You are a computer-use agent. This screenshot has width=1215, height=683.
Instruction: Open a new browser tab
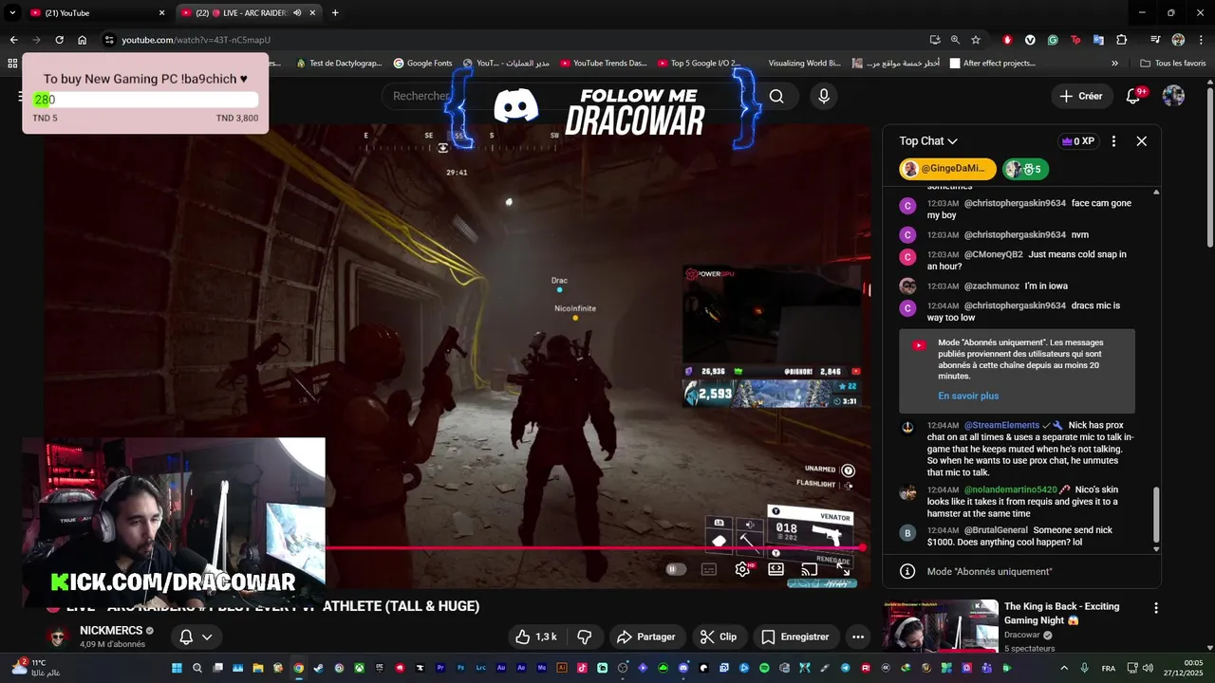click(x=335, y=12)
